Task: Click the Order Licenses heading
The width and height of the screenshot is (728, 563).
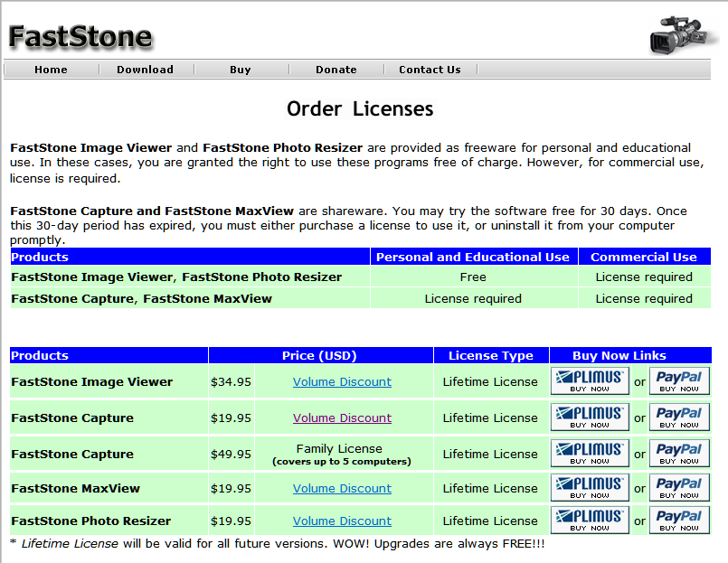Action: 360,109
